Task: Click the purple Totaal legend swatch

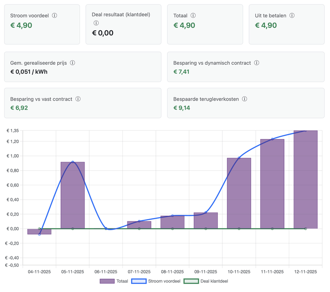Action: pos(107,281)
